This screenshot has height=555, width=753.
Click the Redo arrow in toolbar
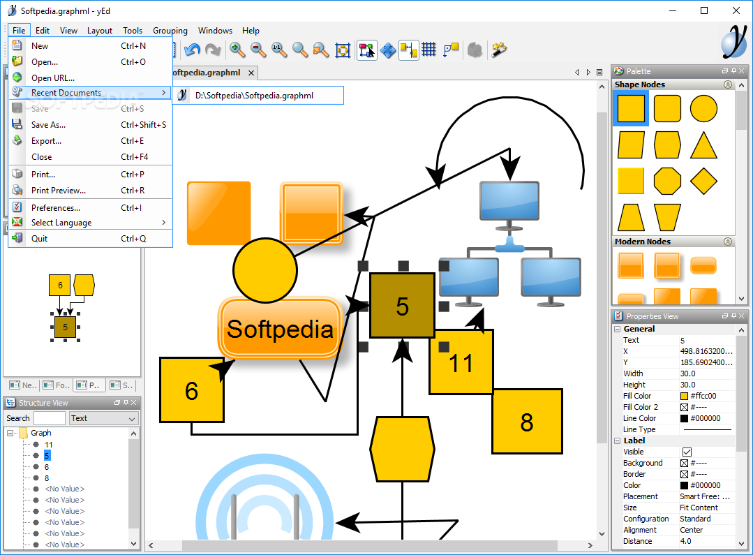coord(213,50)
